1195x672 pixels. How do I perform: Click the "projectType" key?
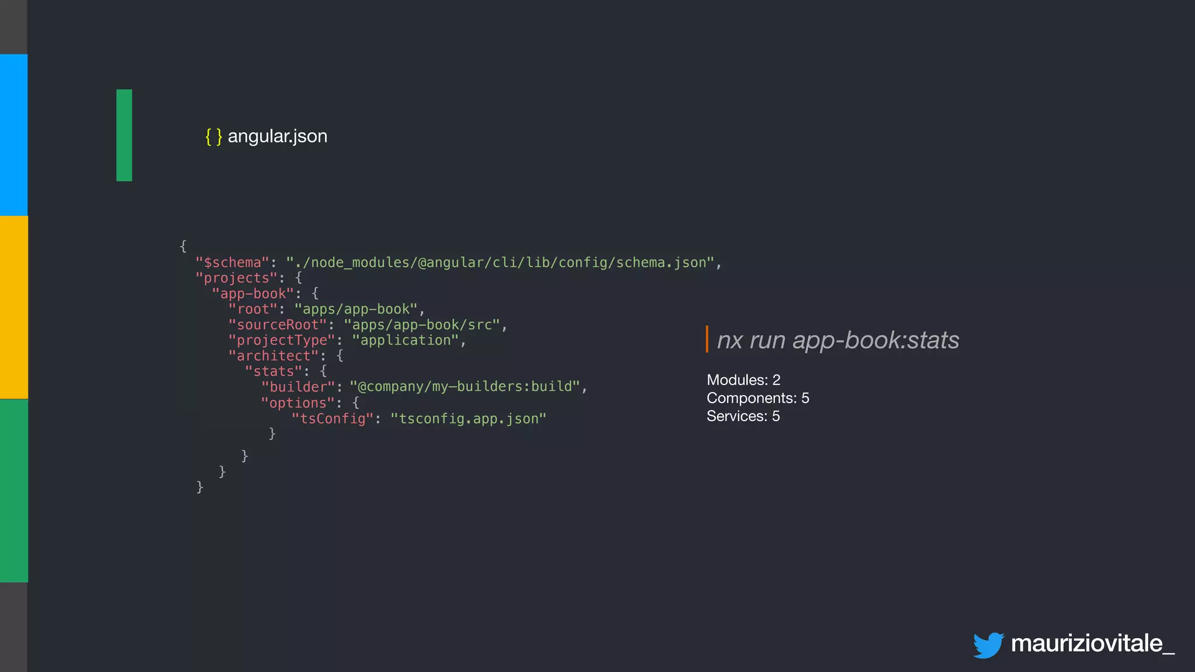tap(281, 340)
